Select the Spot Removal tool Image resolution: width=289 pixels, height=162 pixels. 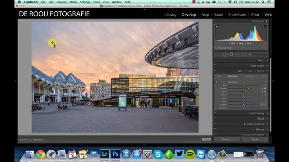[225, 54]
